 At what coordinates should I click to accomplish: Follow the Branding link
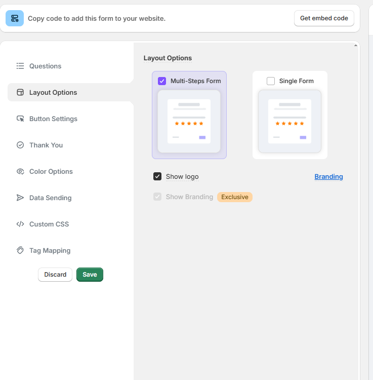click(x=328, y=177)
